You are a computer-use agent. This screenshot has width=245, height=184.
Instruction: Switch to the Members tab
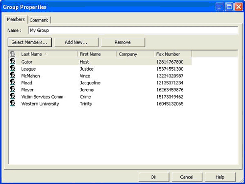coord(16,20)
